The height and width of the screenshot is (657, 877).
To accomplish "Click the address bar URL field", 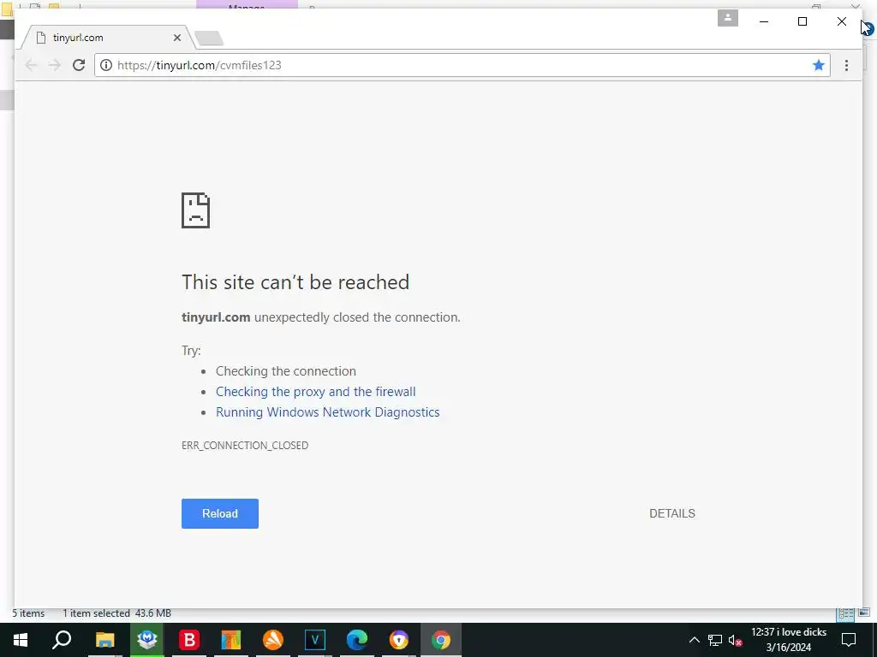I will click(462, 65).
